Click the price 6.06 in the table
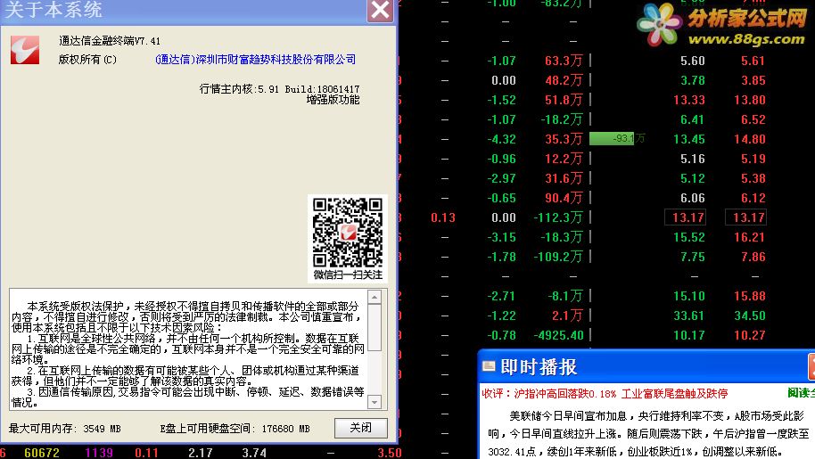The height and width of the screenshot is (459, 815). pyautogui.click(x=692, y=198)
